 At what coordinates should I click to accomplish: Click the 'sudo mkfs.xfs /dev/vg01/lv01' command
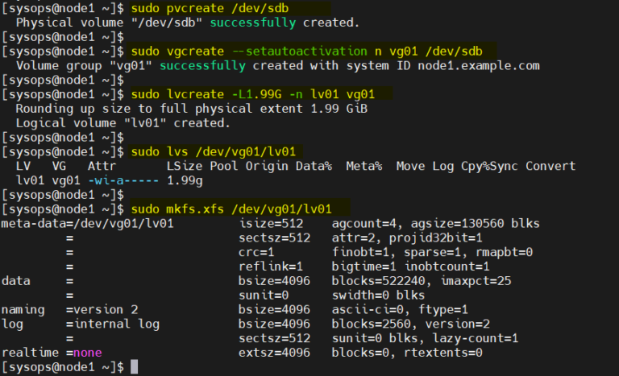point(231,209)
